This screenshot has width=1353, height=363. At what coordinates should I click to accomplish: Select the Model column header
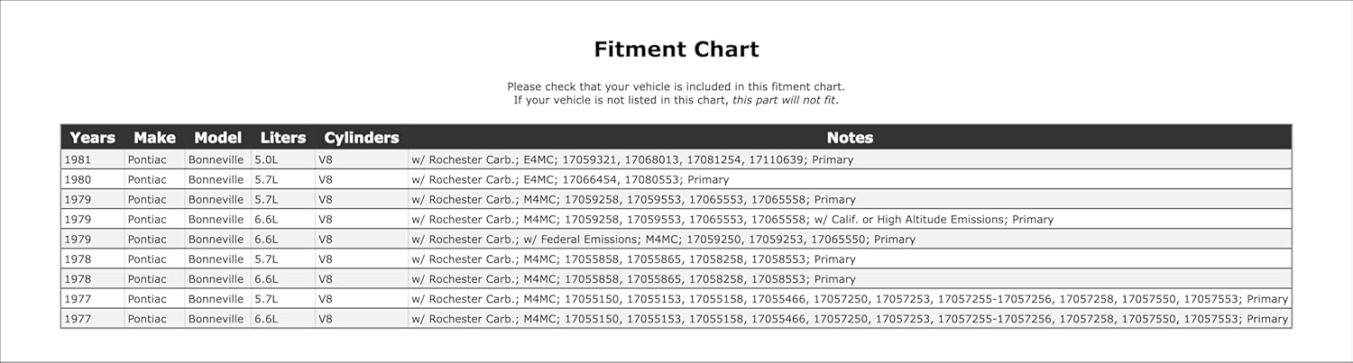217,138
